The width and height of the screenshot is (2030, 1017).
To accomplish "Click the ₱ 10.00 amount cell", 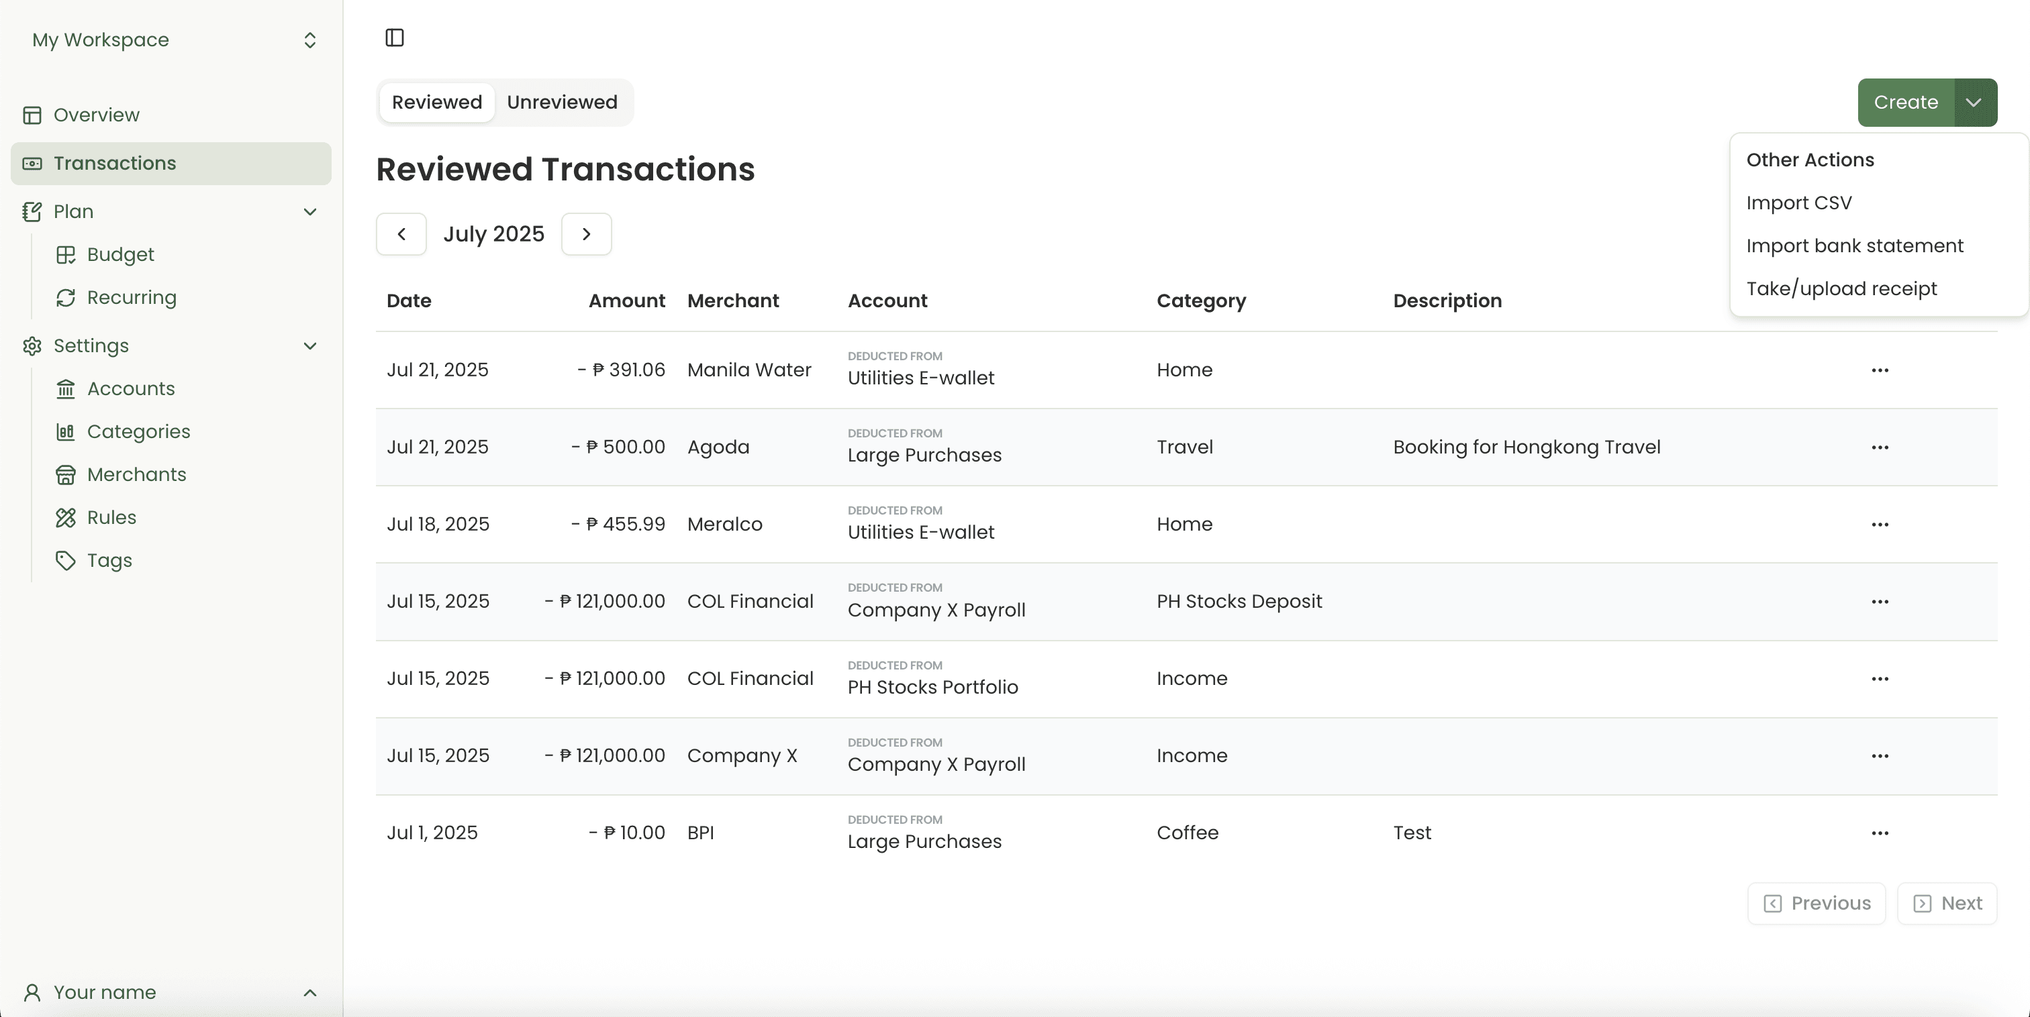I will tap(626, 833).
